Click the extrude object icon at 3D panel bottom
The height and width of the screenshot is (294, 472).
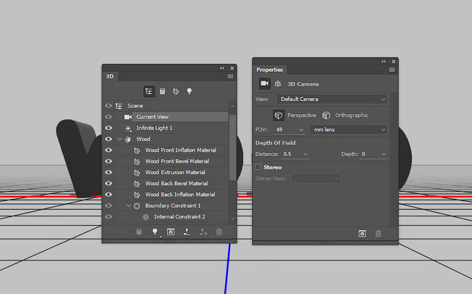pyautogui.click(x=187, y=232)
